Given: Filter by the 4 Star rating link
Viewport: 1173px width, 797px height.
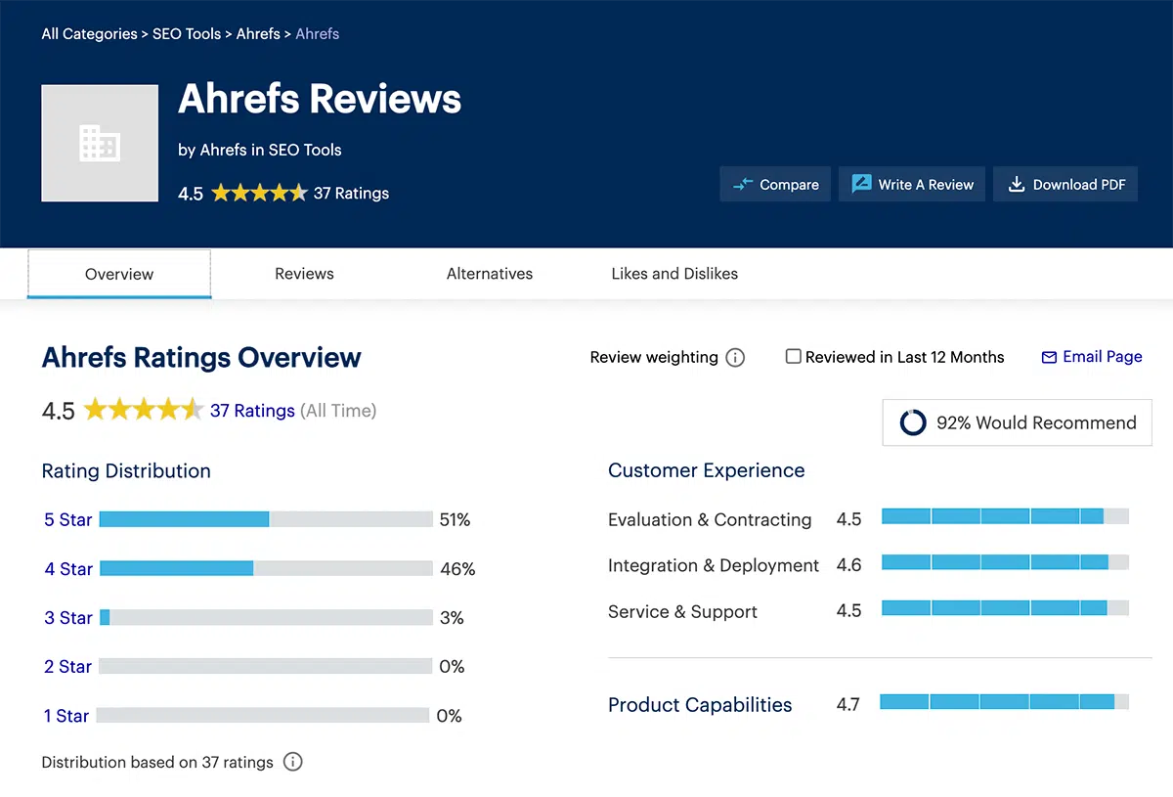Looking at the screenshot, I should (67, 569).
